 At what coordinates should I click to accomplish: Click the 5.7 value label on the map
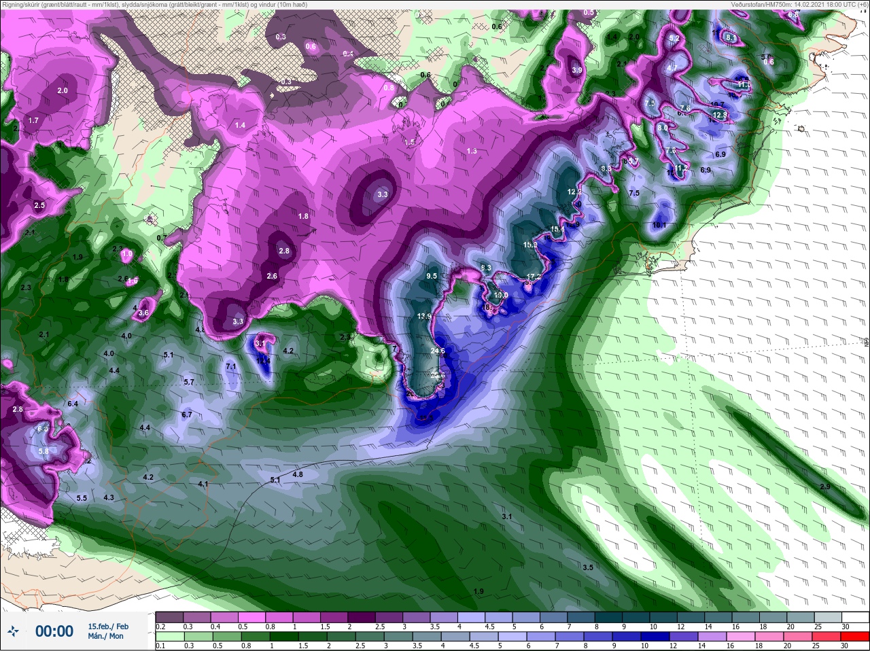coord(189,383)
